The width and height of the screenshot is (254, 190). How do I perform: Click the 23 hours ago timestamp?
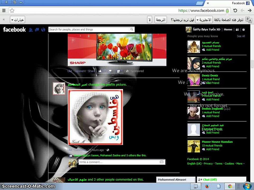(x=96, y=150)
